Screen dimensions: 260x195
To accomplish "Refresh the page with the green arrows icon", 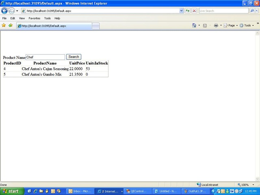I will click(x=188, y=11).
